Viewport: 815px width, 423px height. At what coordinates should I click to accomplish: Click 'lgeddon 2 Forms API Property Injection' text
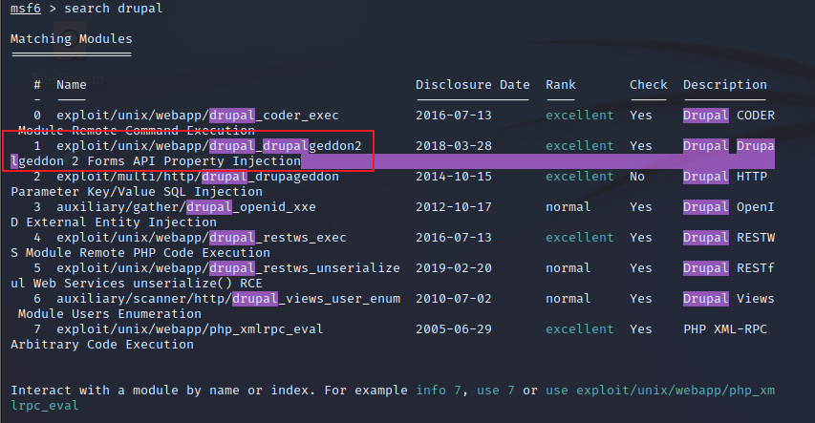156,161
